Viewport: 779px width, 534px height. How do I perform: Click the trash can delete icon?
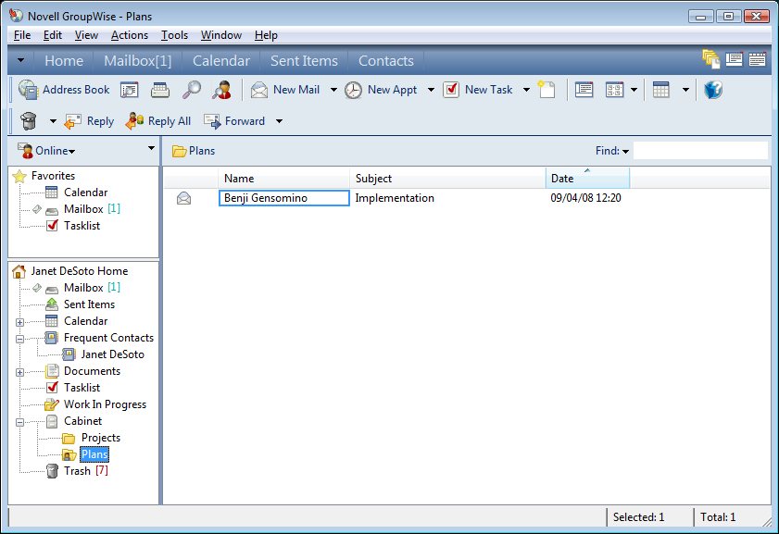(29, 121)
